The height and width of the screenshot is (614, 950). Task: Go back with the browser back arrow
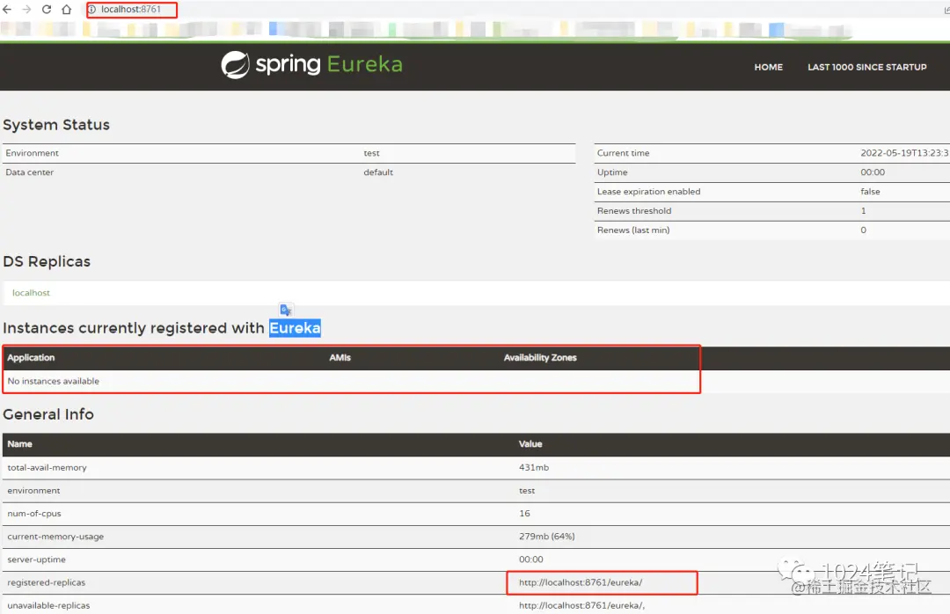tap(7, 10)
